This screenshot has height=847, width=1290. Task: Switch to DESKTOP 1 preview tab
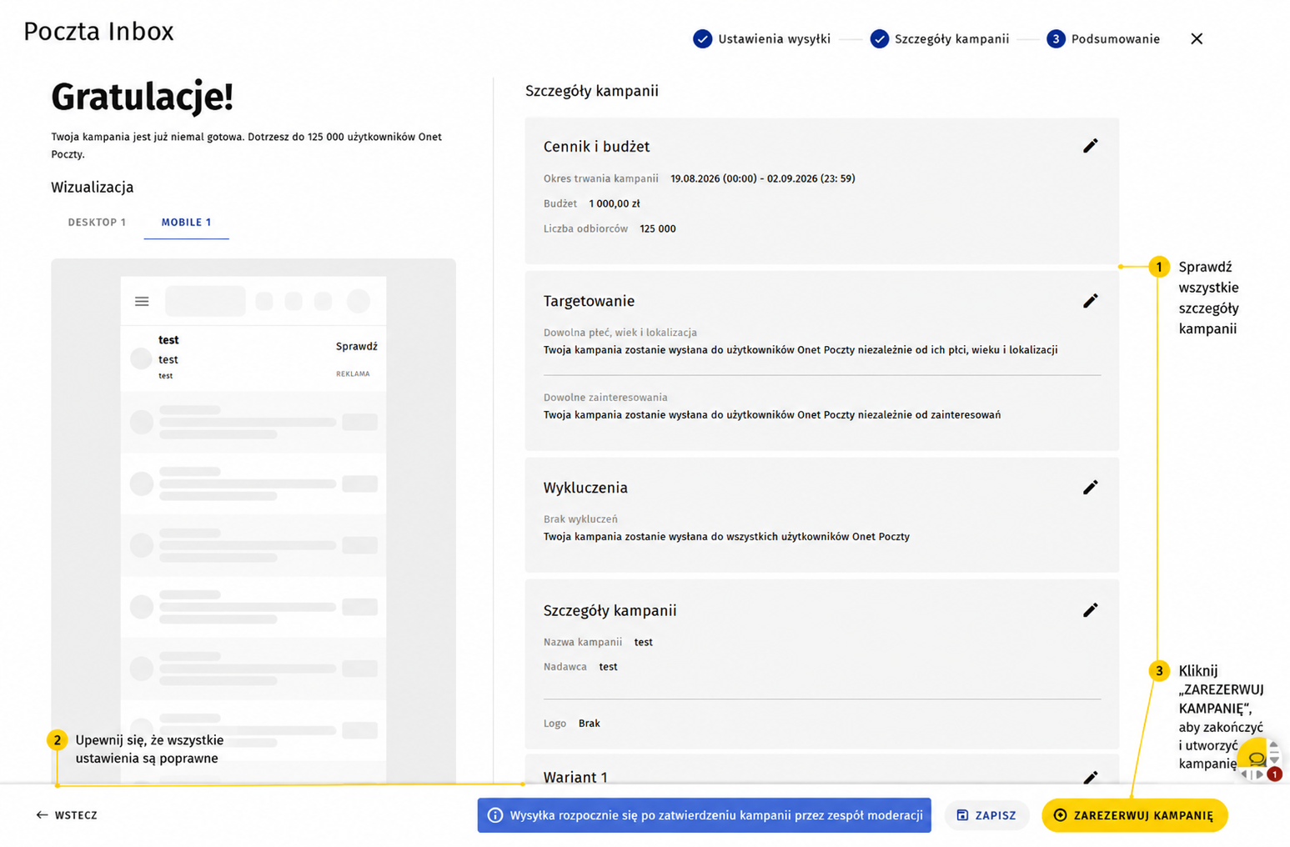pos(97,223)
